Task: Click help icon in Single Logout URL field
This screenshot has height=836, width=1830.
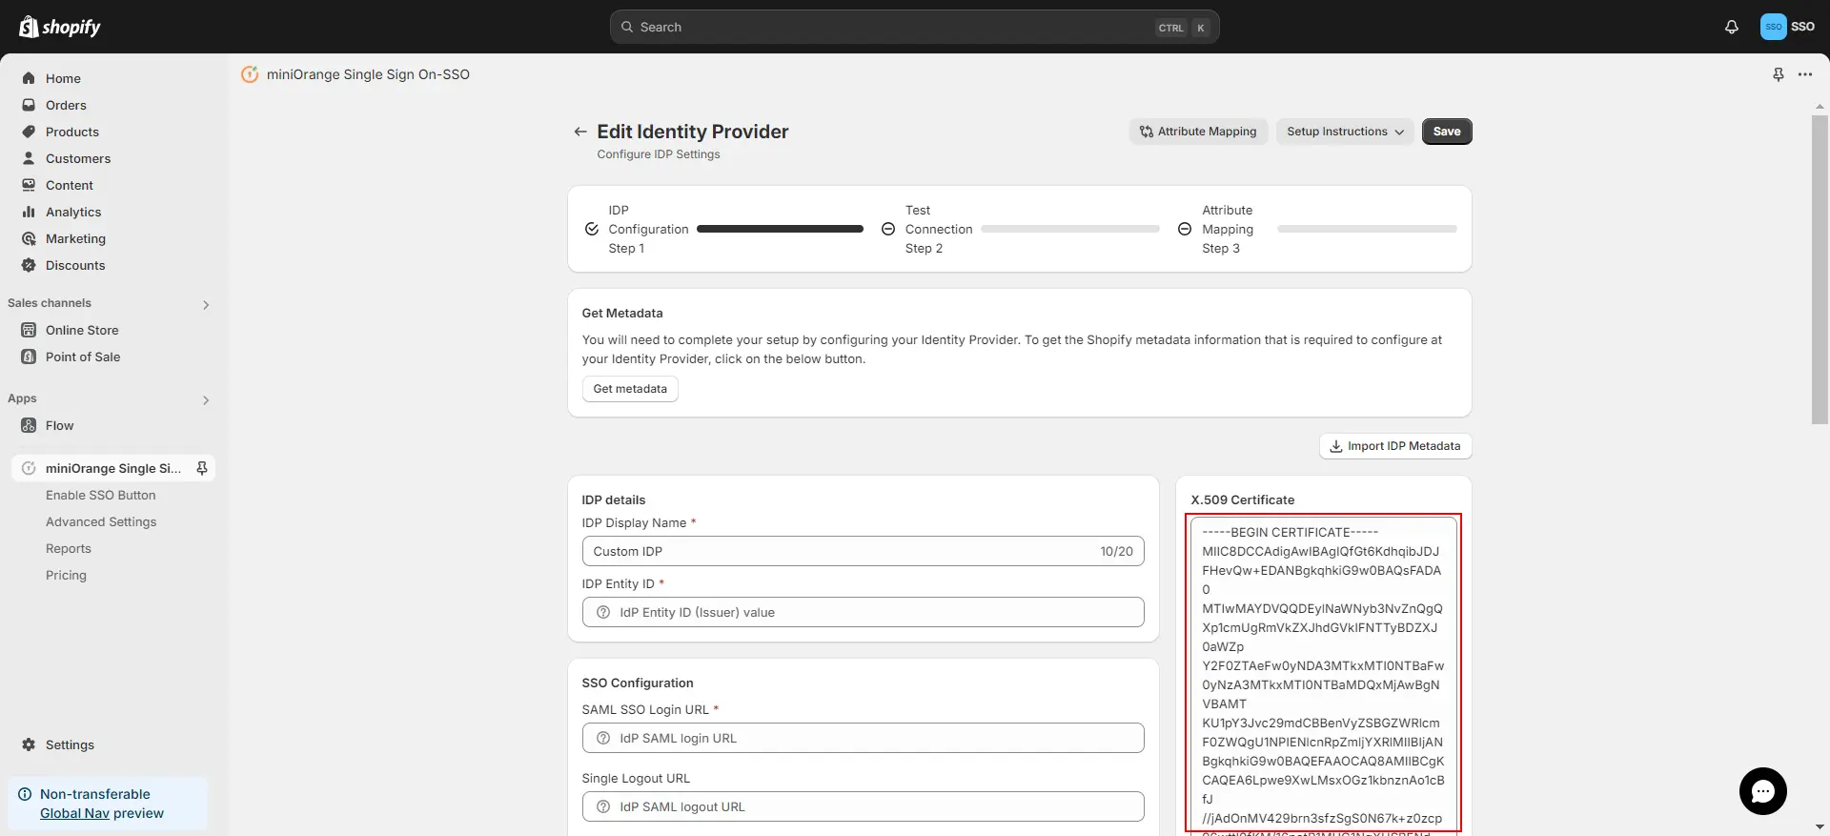Action: point(603,806)
